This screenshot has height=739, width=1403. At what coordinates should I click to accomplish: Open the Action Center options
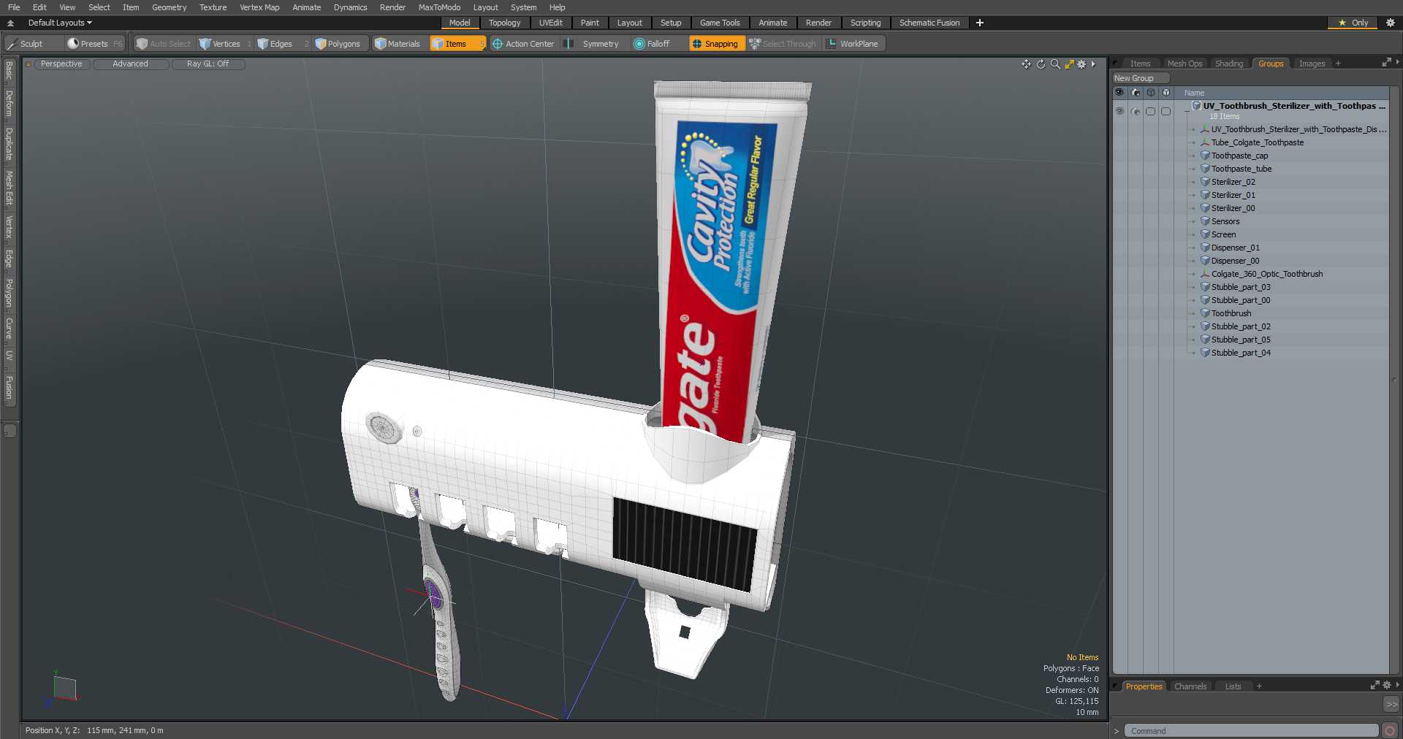[x=523, y=44]
